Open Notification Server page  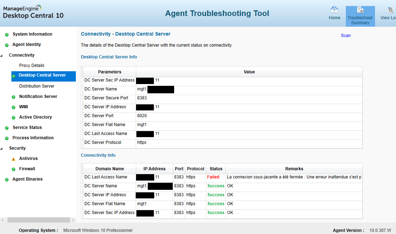(x=38, y=97)
